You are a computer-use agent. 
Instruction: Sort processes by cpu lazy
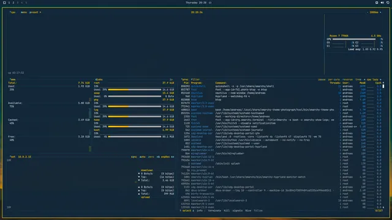tap(372, 79)
